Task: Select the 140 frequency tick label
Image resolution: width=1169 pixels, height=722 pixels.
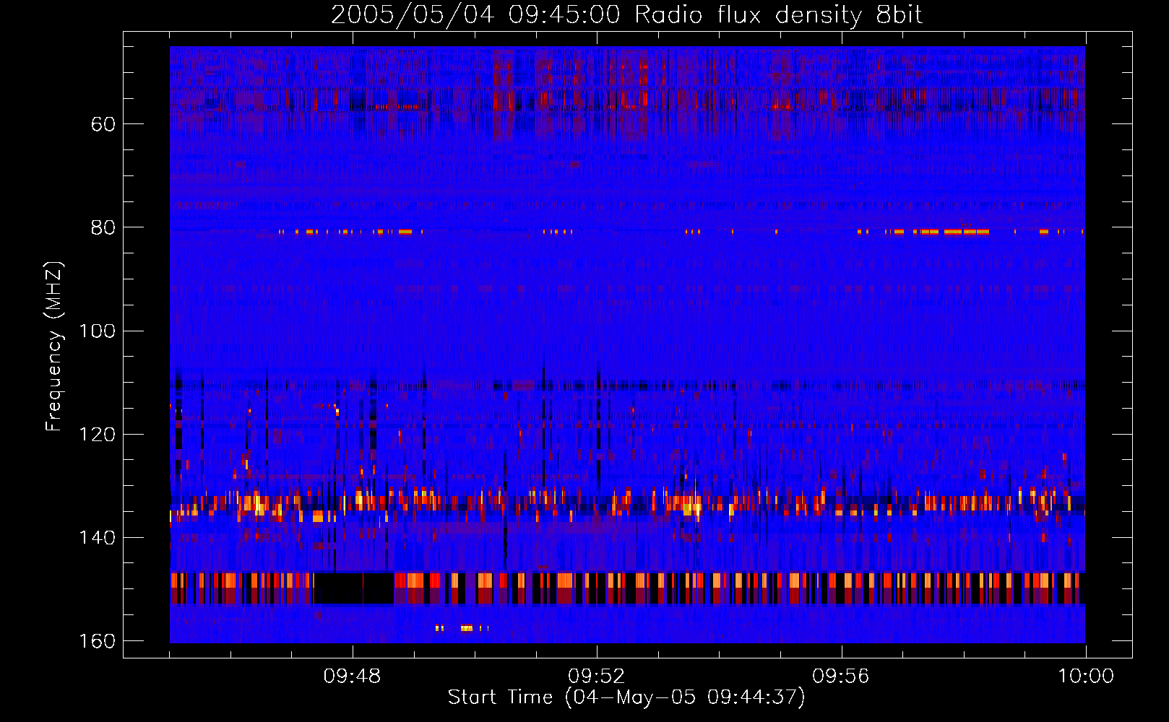Action: pos(97,538)
